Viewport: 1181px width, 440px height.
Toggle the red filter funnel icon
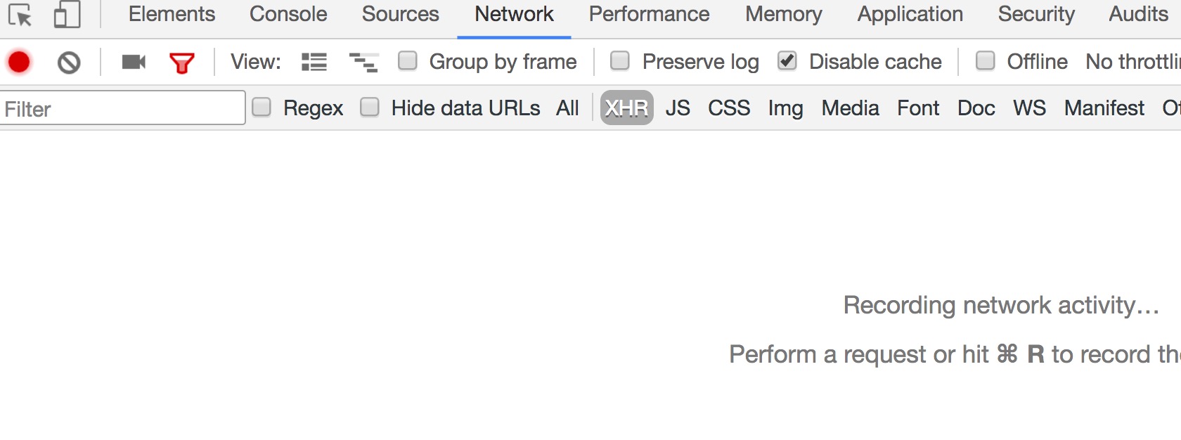pyautogui.click(x=181, y=63)
